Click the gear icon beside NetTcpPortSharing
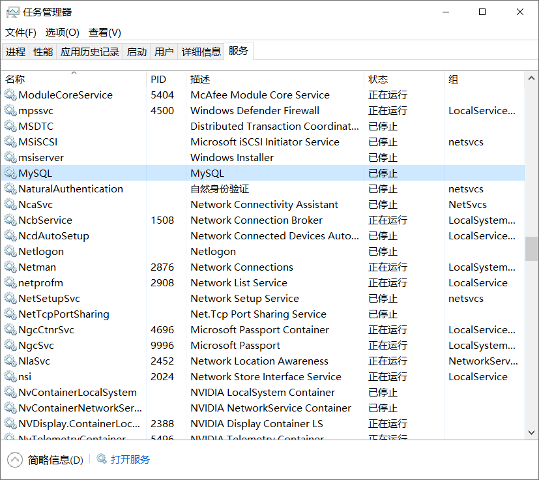The height and width of the screenshot is (480, 539). [x=10, y=314]
